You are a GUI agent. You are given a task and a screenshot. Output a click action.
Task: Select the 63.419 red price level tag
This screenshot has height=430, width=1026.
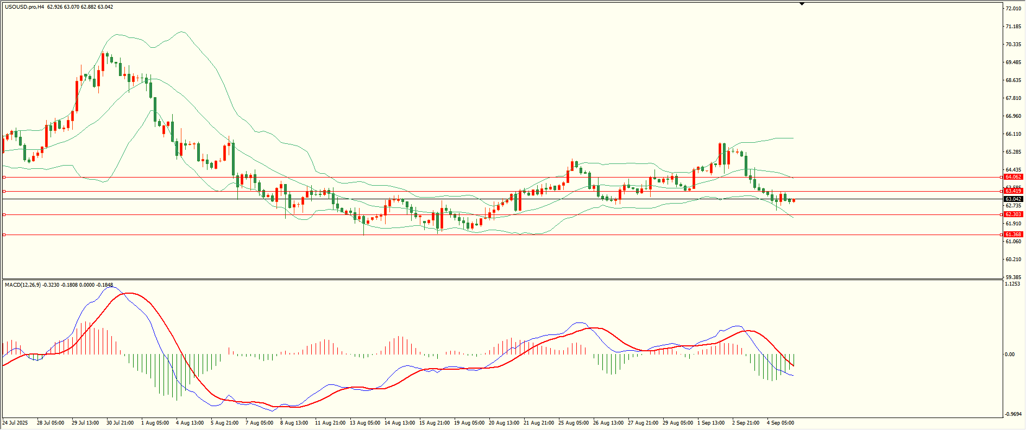coord(1014,191)
